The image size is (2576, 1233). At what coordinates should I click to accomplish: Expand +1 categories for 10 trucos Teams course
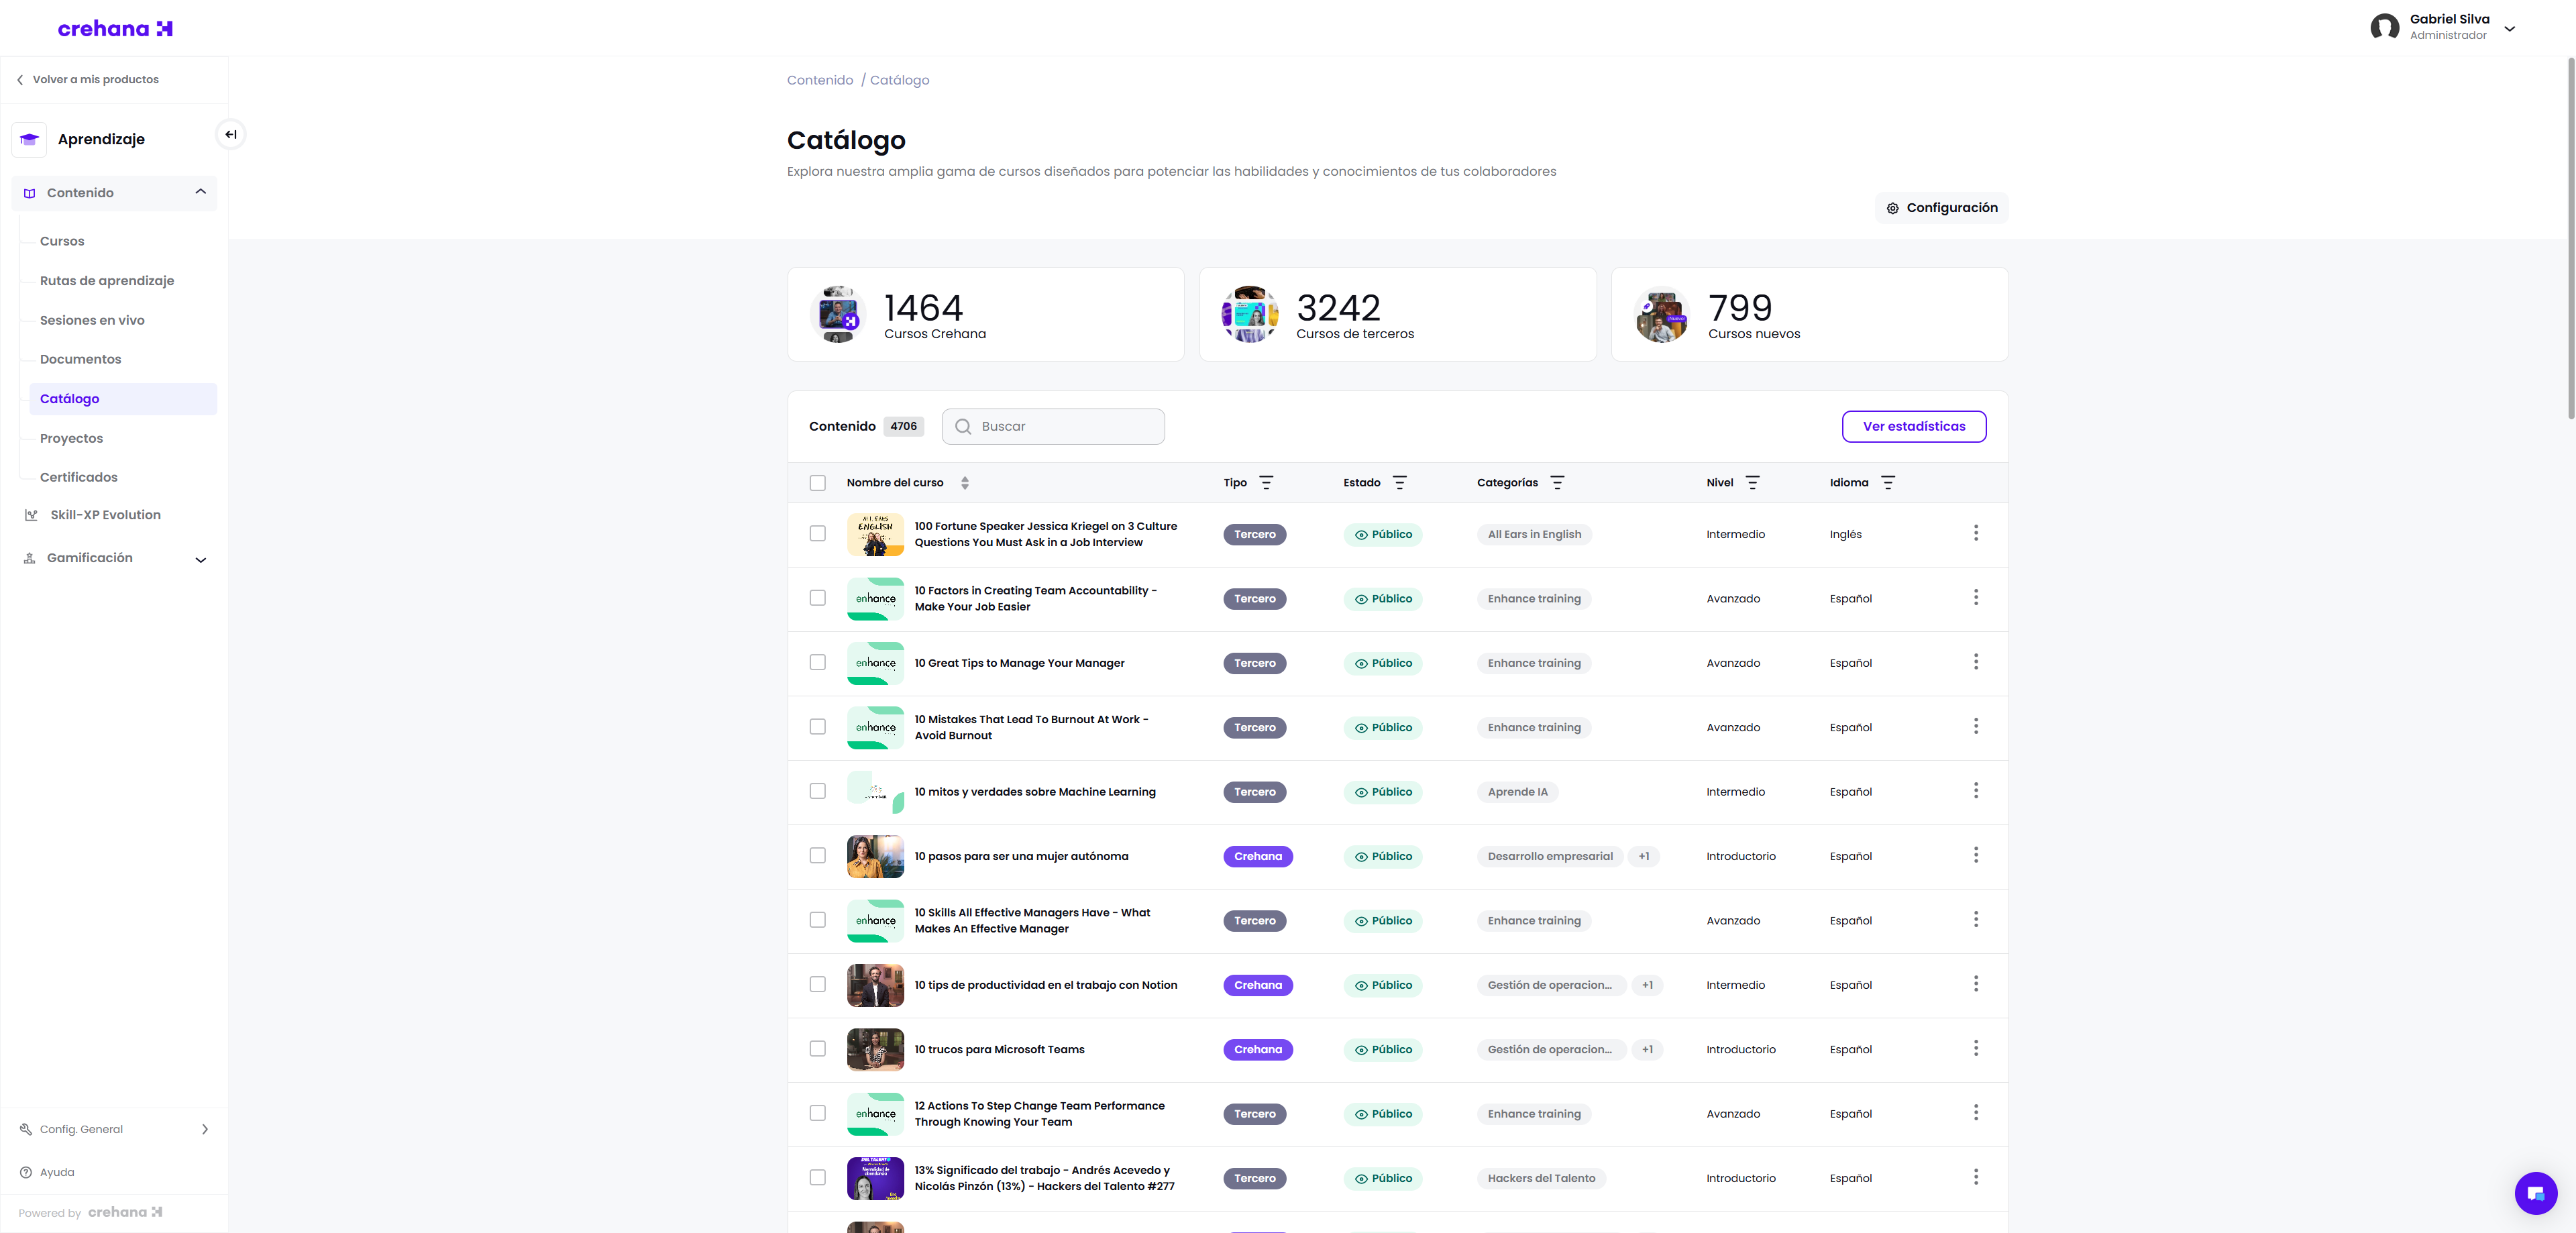coord(1647,1049)
